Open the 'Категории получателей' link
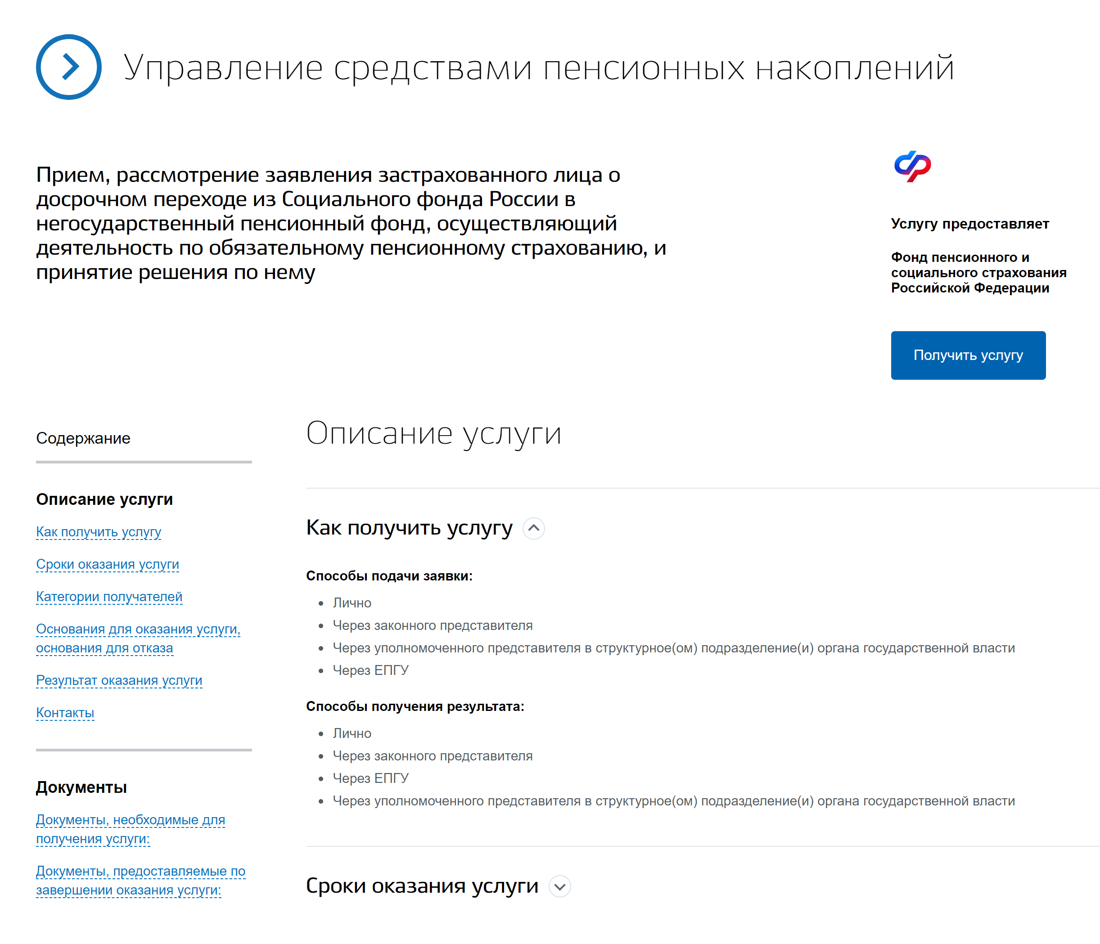Screen dimensions: 1100x944 coord(109,597)
